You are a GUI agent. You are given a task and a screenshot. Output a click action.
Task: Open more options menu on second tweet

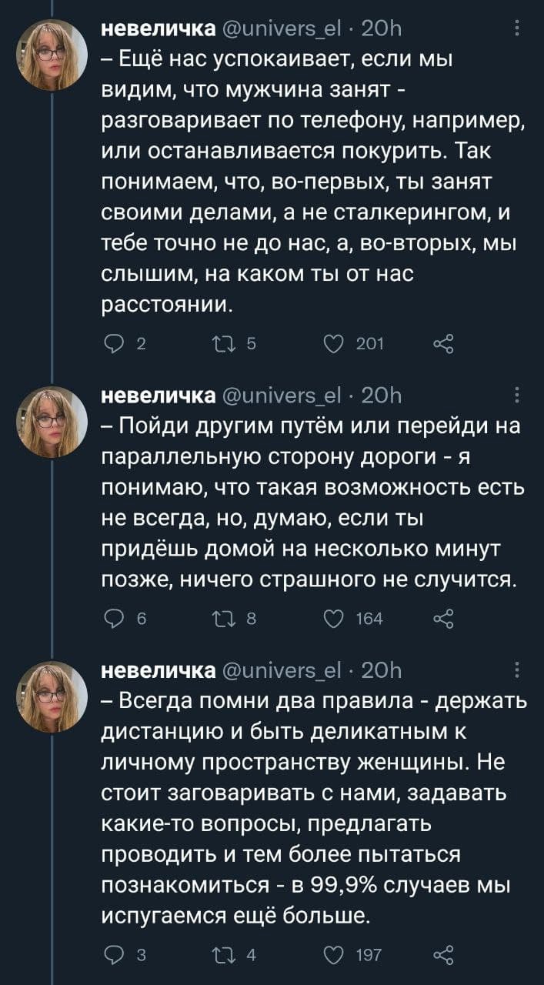pyautogui.click(x=516, y=396)
